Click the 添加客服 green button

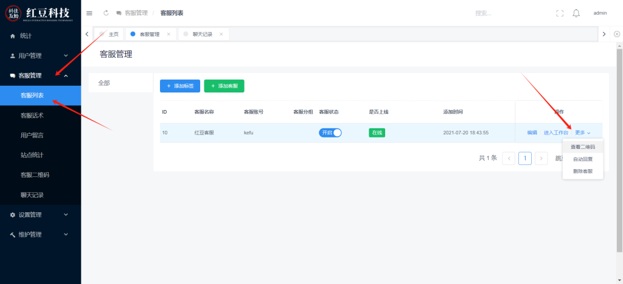point(224,86)
